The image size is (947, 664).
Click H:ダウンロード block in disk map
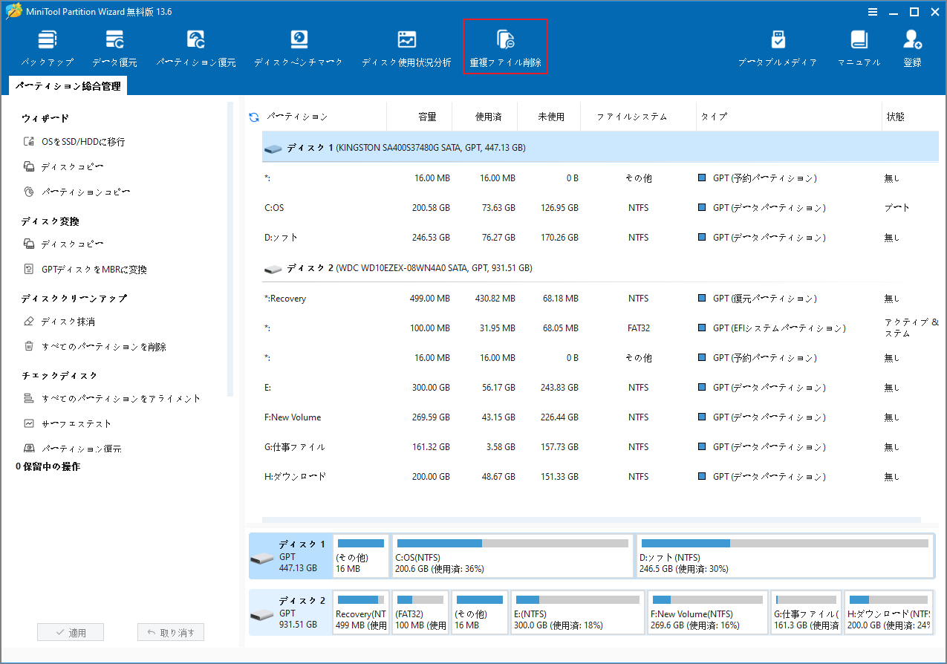[889, 613]
